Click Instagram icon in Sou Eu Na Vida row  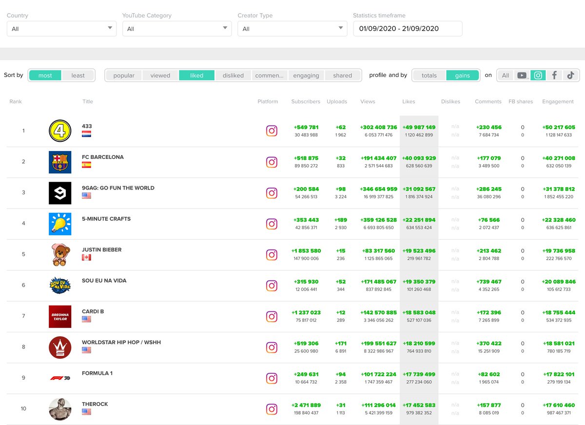pos(272,286)
